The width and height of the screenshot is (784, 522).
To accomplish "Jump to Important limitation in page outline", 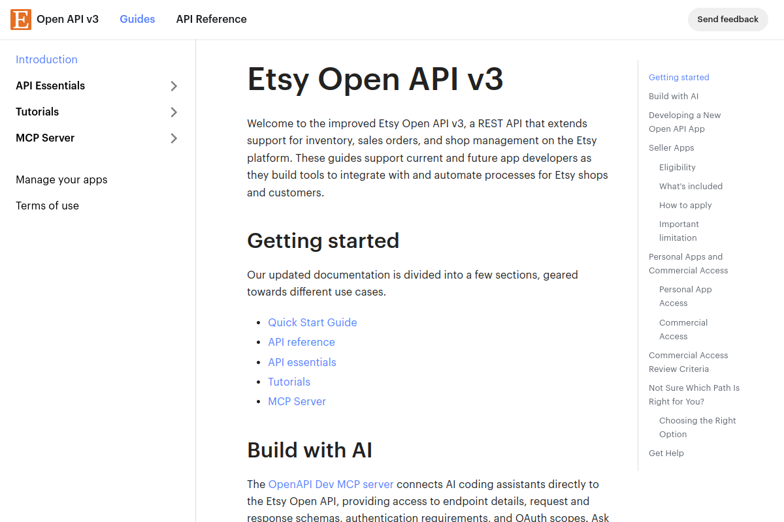I will pyautogui.click(x=679, y=231).
